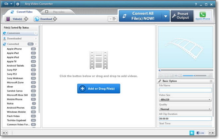Click the film strip icon in the center panel
Screen dimensions: 219x139
[x=99, y=60]
